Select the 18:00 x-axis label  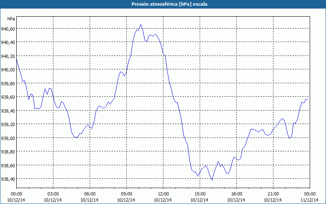click(x=237, y=194)
